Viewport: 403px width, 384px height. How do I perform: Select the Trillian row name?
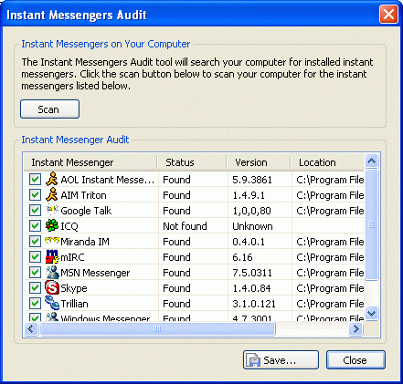coord(75,304)
